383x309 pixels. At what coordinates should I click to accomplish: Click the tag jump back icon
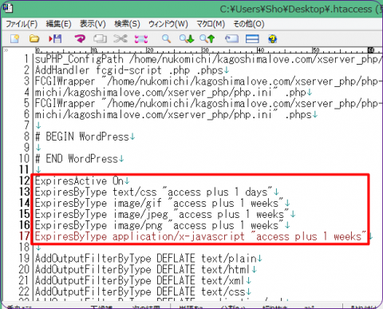point(231,39)
